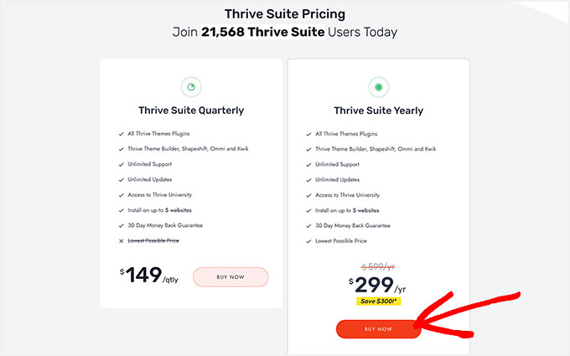This screenshot has width=570, height=356.
Task: Click checkmark next to Yearly 30 Day Guarantee
Action: pos(310,225)
